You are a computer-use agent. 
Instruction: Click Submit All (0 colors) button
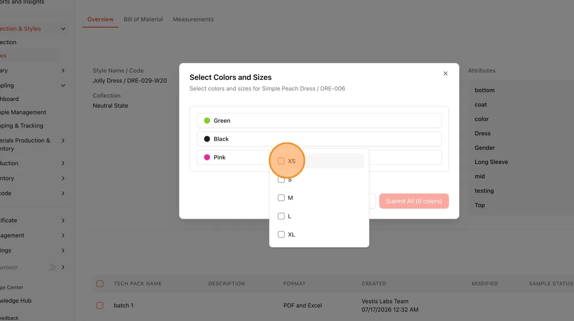pyautogui.click(x=414, y=201)
